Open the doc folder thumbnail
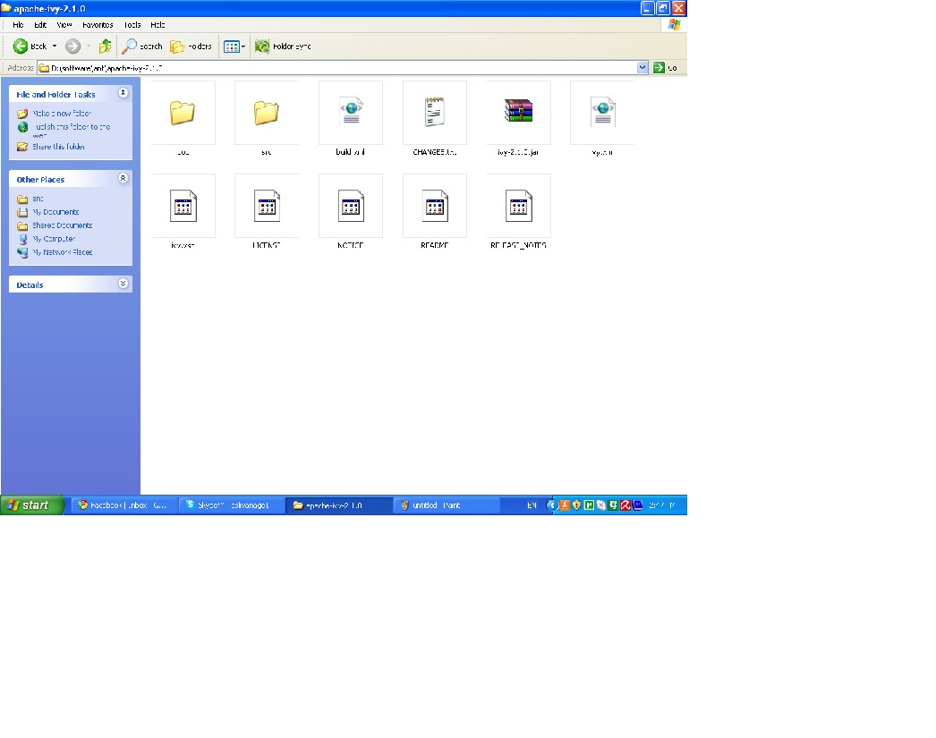The image size is (936, 738). pos(183,113)
